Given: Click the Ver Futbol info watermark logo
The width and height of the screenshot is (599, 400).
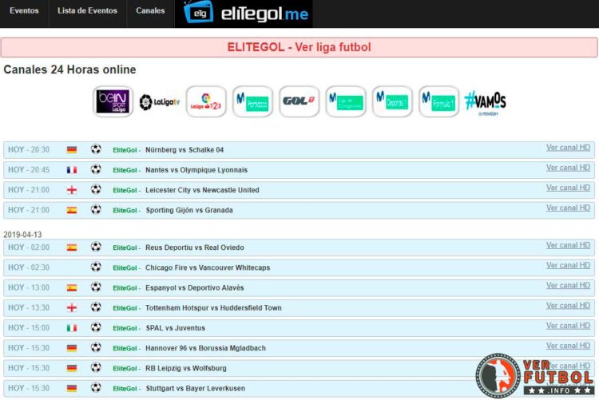Looking at the screenshot, I should click(x=535, y=376).
